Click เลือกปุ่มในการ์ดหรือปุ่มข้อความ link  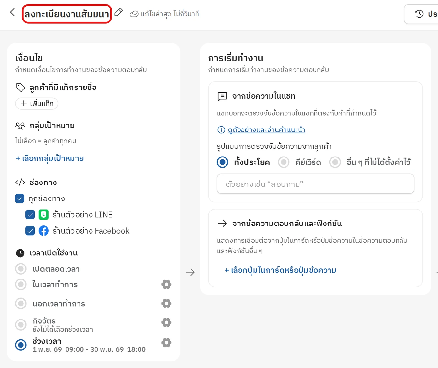tap(280, 270)
